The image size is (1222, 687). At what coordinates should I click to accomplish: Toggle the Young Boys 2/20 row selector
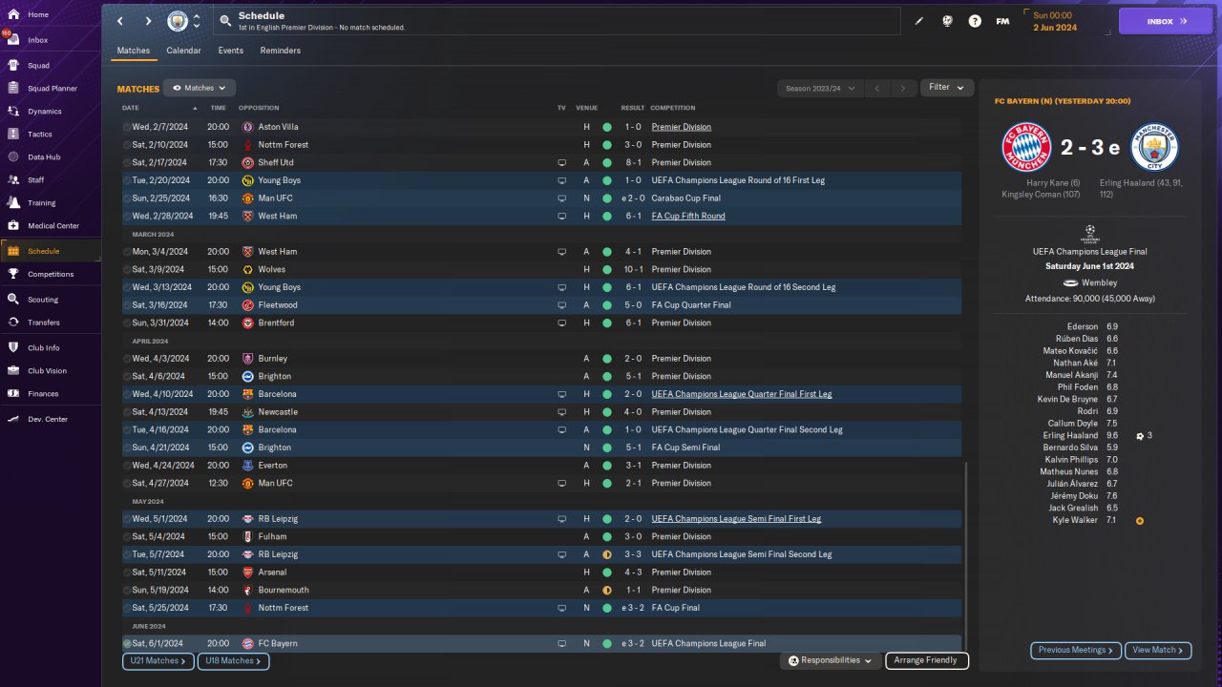[x=127, y=180]
